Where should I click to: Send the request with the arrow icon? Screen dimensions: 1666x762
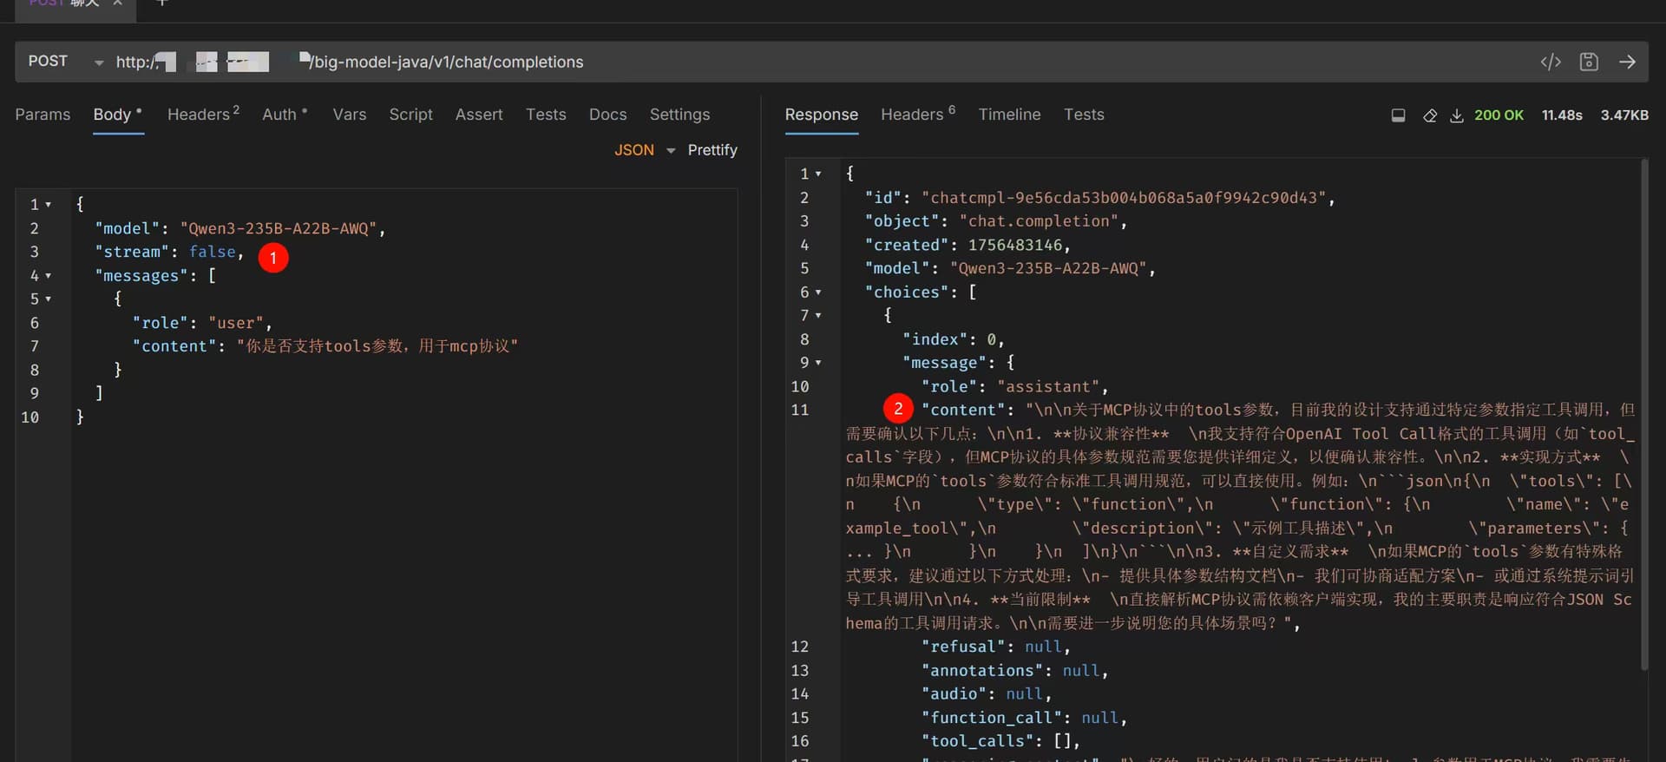click(x=1627, y=62)
